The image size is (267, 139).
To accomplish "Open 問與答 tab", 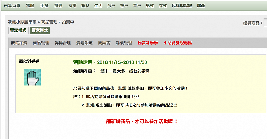I will click(x=104, y=43).
